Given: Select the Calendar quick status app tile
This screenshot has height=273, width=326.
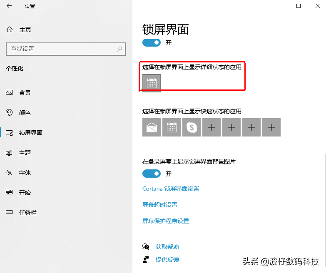Looking at the screenshot, I should tap(171, 127).
